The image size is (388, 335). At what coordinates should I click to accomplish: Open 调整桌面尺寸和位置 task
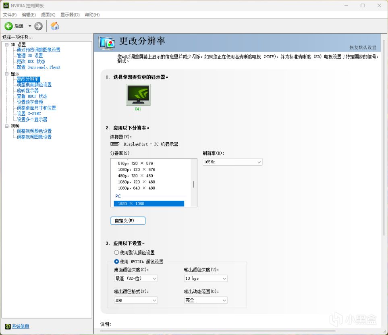coord(36,108)
